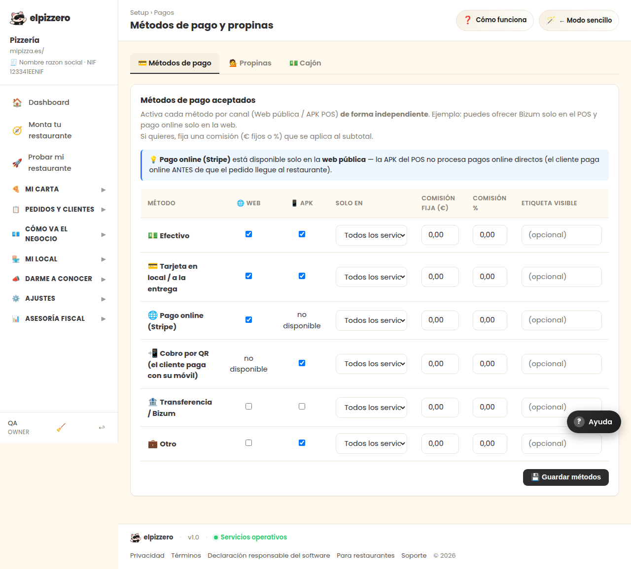Image resolution: width=631 pixels, height=569 pixels.
Task: Click the pizza slice icon next to Mi Carta
Action: pos(16,189)
